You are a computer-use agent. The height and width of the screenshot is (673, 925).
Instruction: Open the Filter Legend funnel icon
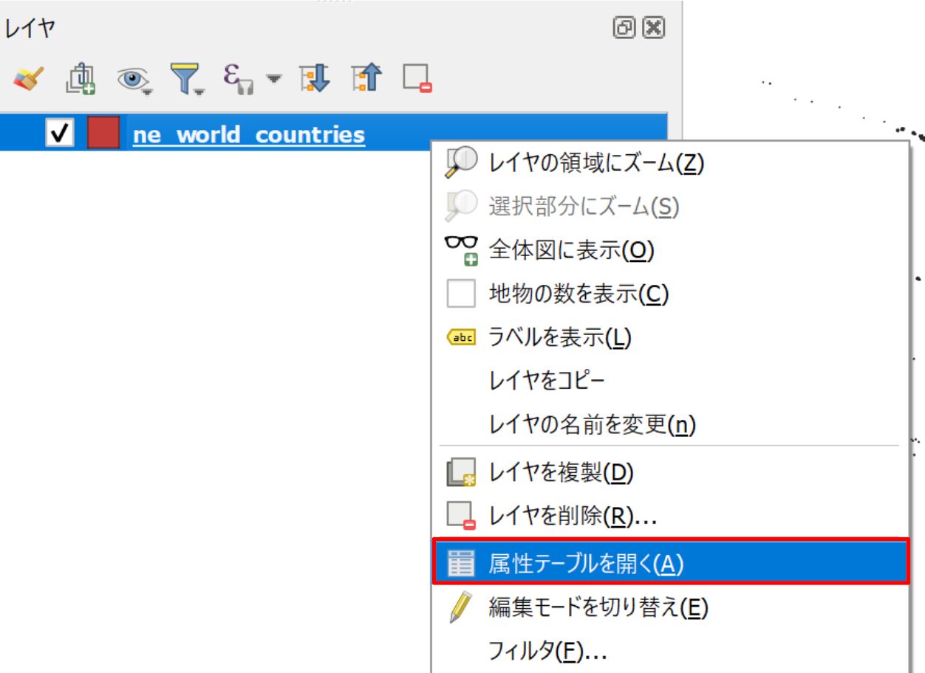pos(187,79)
